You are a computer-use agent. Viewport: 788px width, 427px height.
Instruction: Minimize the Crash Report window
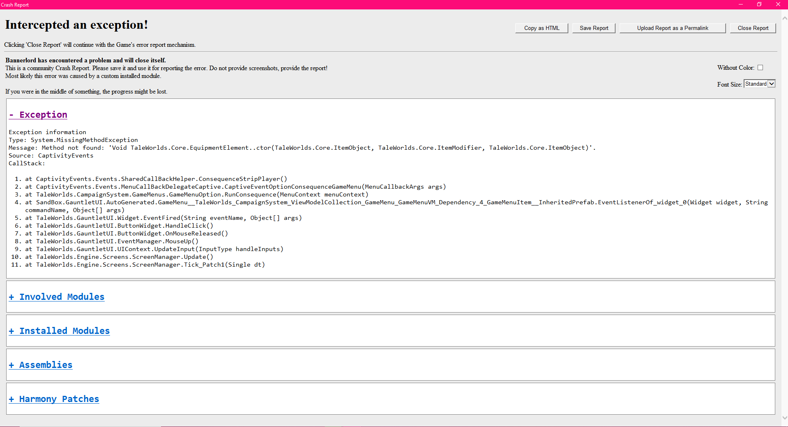pos(741,5)
